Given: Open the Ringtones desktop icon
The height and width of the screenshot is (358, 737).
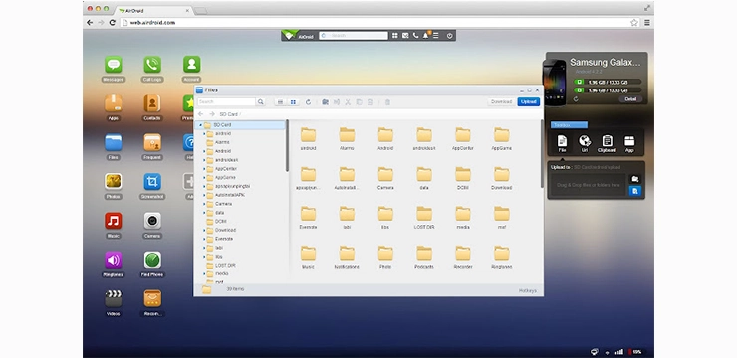Looking at the screenshot, I should pos(114,260).
